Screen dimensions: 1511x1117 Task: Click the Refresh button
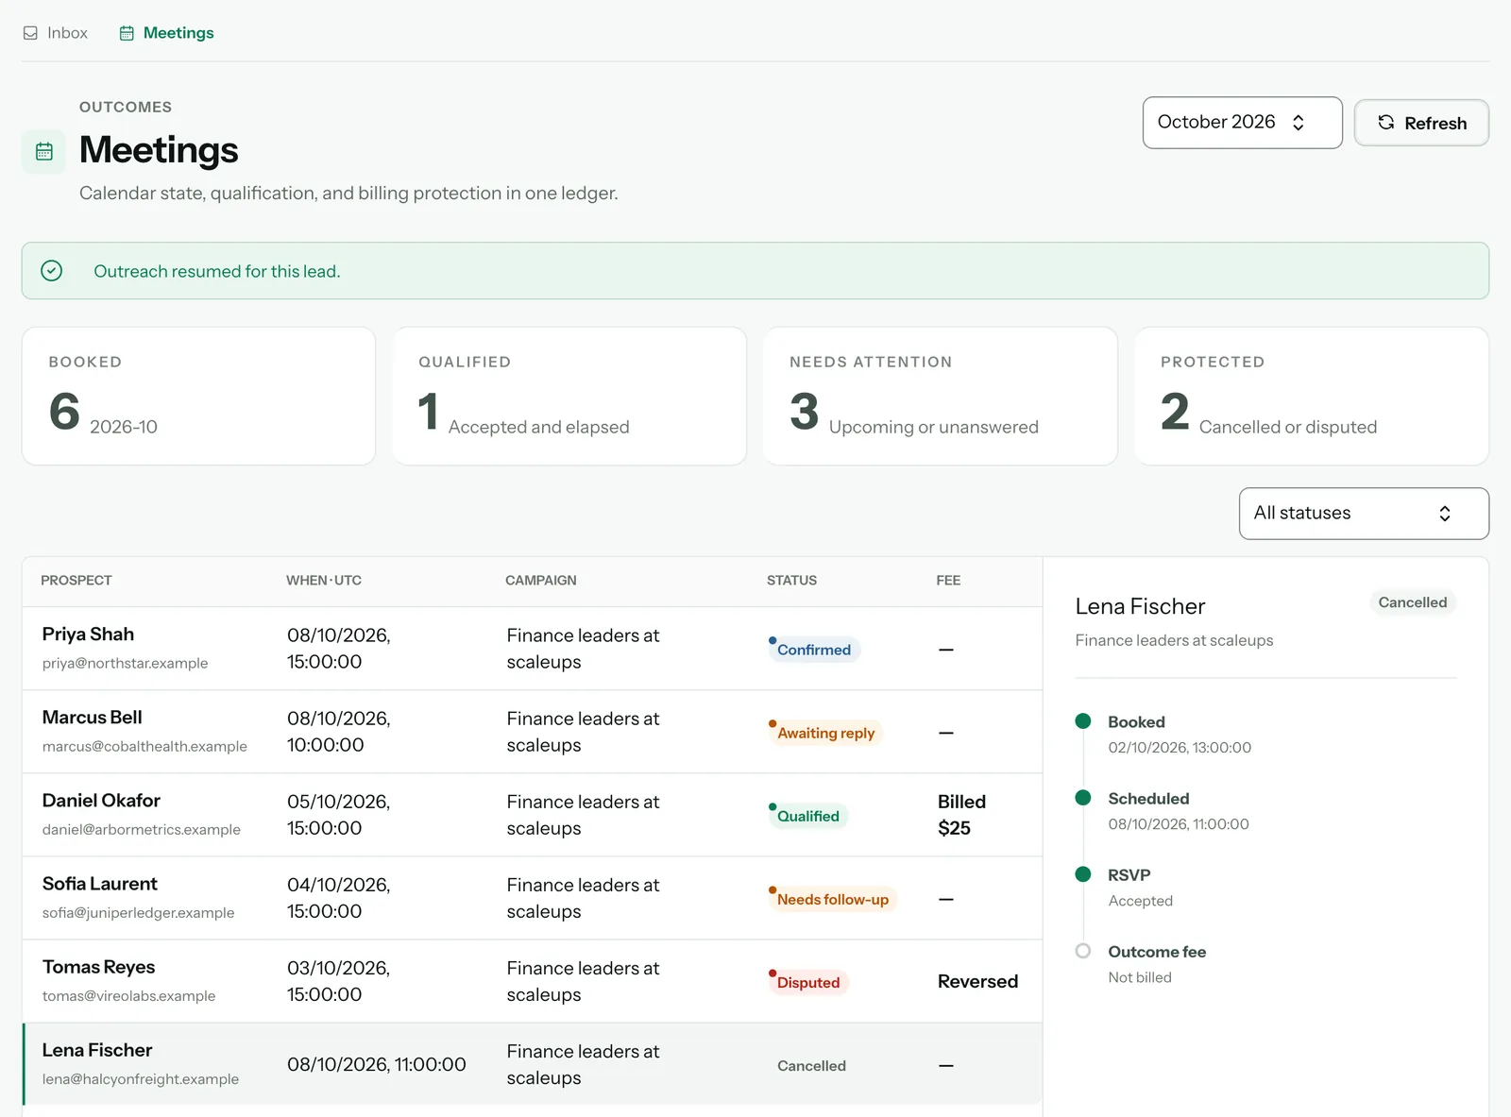(x=1421, y=123)
